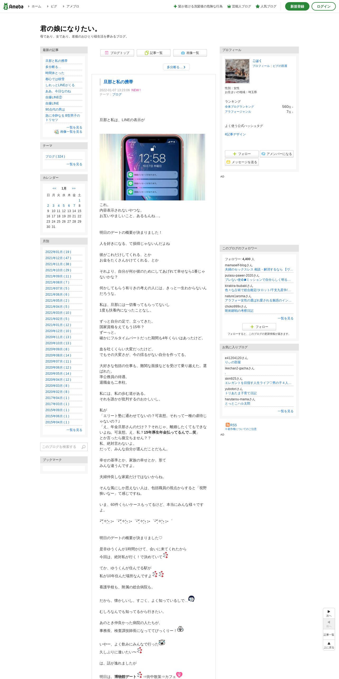Go to next month in calendar

point(74,189)
